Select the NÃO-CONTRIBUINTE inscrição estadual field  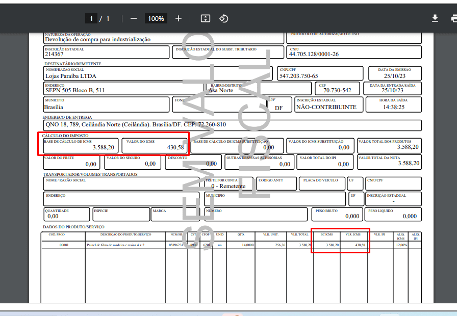326,107
